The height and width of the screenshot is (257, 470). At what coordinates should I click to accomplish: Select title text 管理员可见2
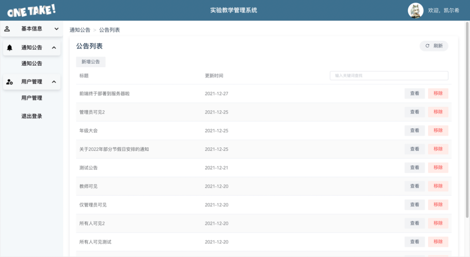click(92, 112)
